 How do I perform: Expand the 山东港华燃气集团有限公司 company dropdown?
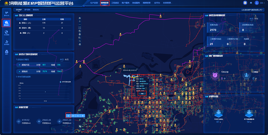click(252, 10)
